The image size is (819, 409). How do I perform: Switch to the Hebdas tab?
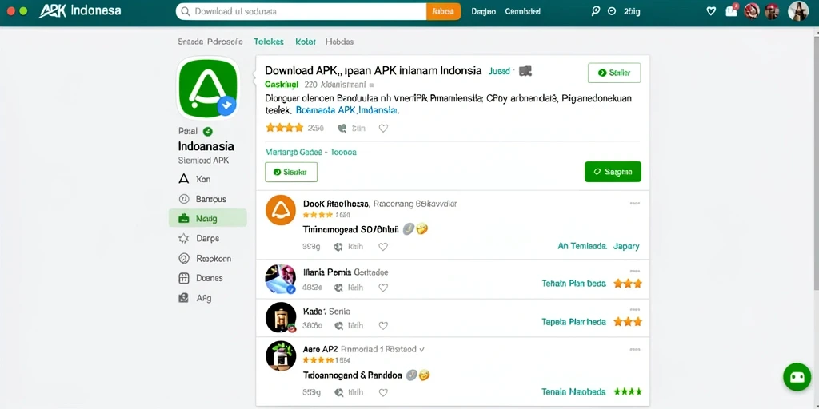[x=339, y=42]
